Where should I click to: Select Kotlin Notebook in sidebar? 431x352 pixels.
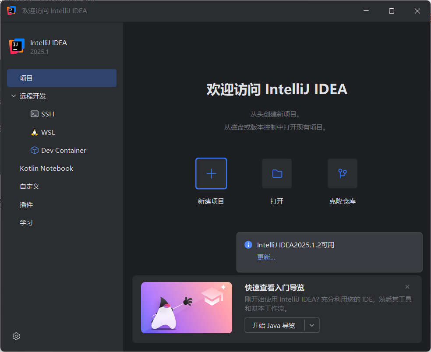pos(46,168)
